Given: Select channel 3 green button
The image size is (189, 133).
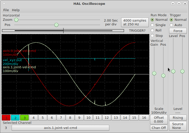Looking at the screenshot, I should pos(24,118).
